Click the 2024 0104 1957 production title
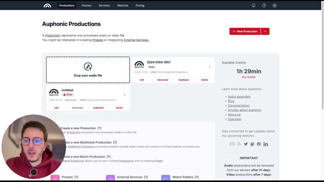This screenshot has height=182, width=324. coord(159,62)
